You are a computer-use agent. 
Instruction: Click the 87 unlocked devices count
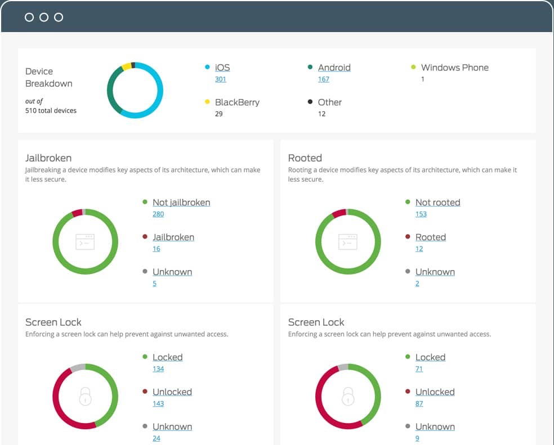coord(419,404)
